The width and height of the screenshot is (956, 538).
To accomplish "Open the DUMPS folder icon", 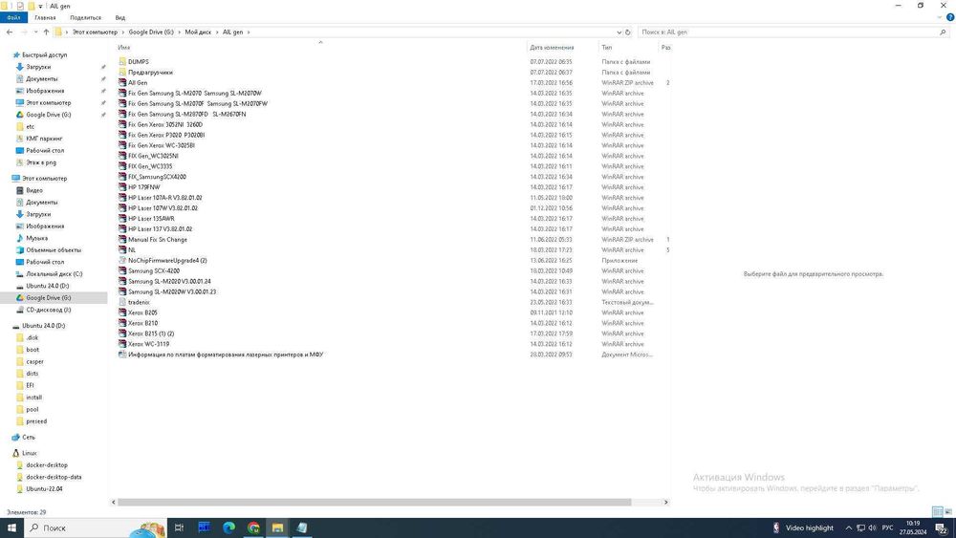I will (122, 61).
